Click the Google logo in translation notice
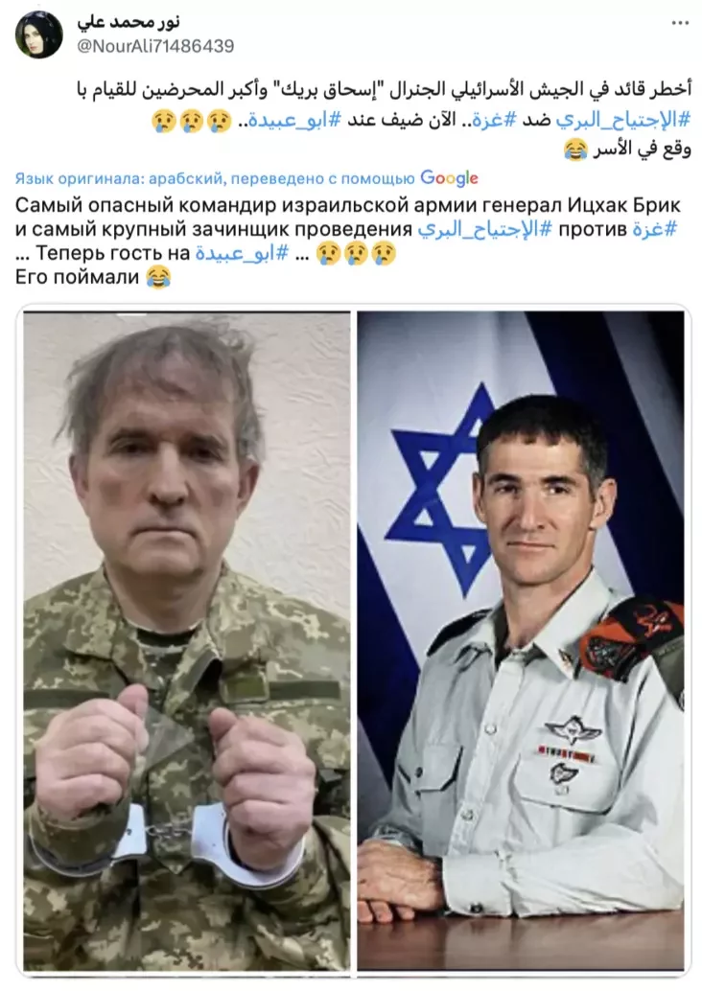 click(x=449, y=178)
